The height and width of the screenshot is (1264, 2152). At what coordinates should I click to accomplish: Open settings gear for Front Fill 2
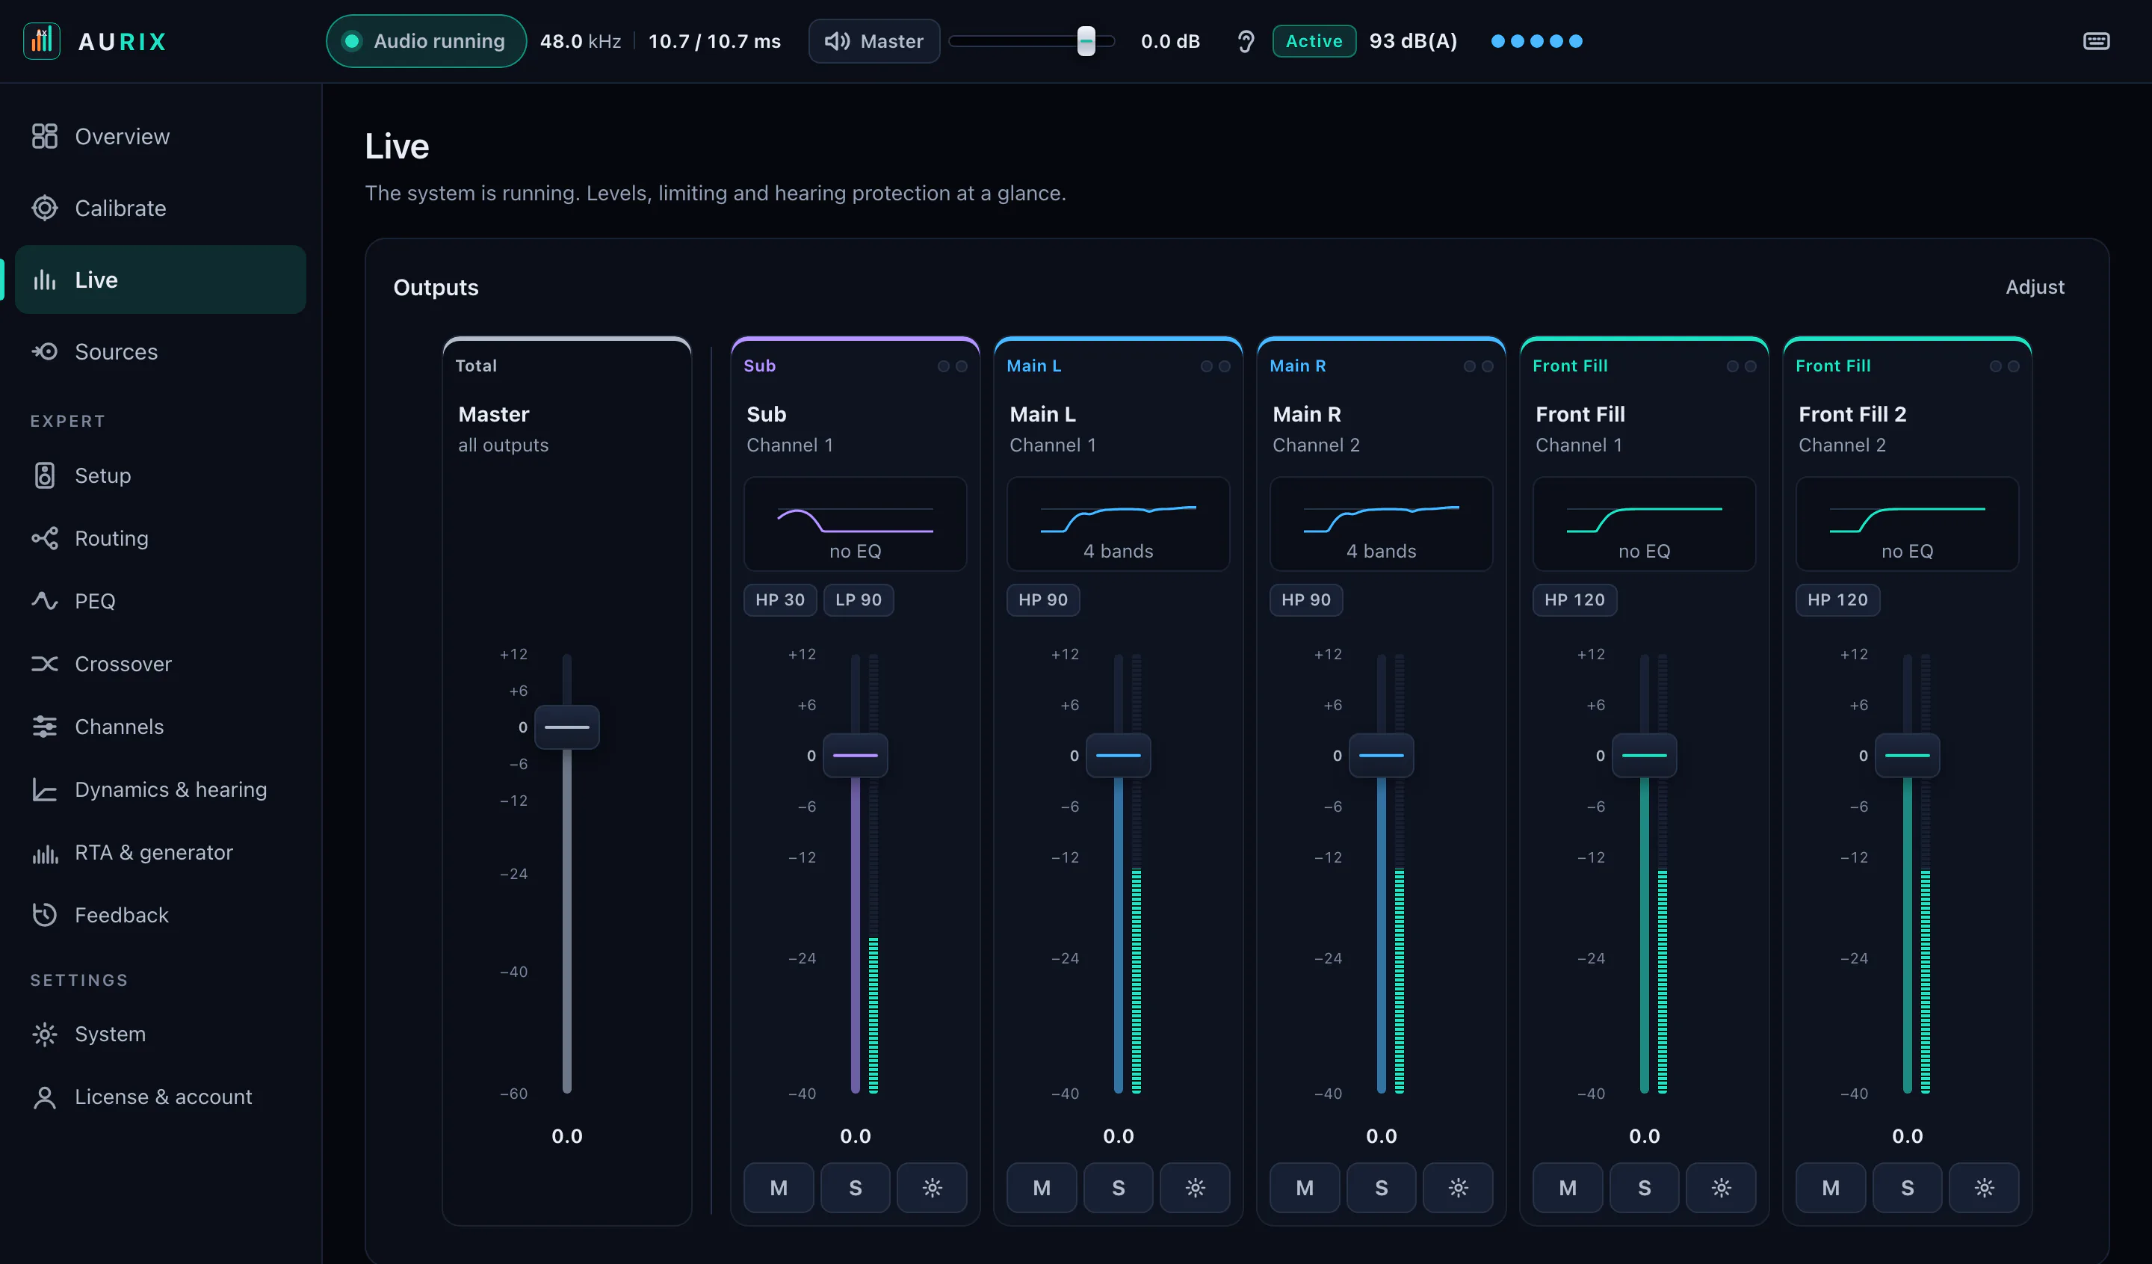click(1984, 1187)
